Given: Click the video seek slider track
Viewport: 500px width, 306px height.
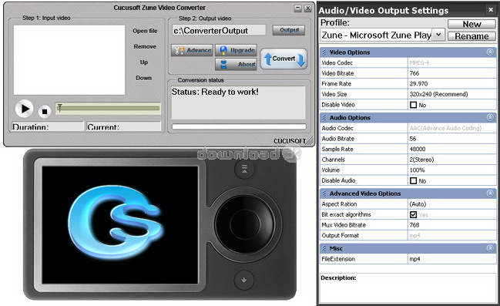Looking at the screenshot, I should point(108,109).
